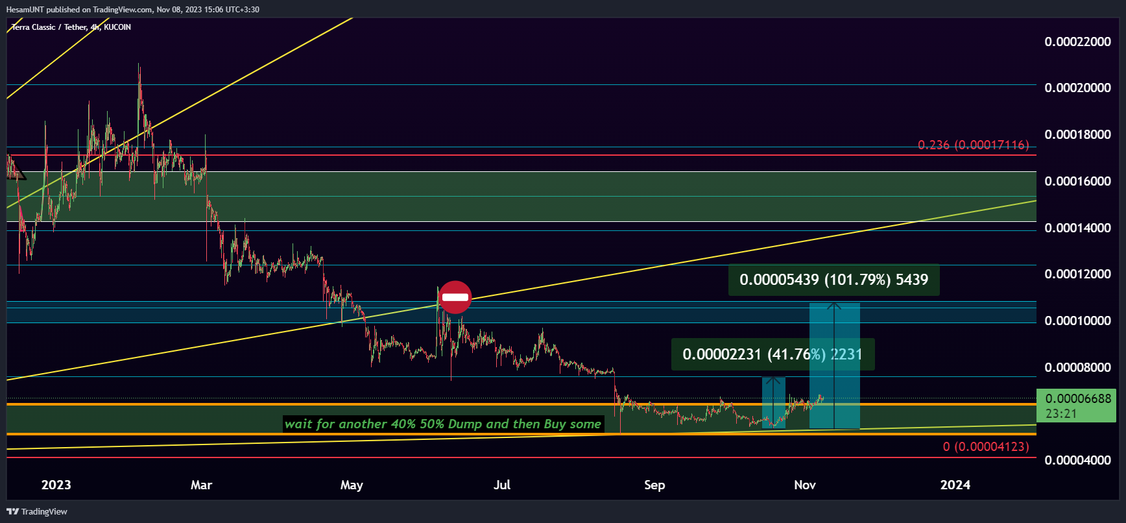
Task: Click the 0 (0.00004123) Fibonacci label
Action: [986, 446]
